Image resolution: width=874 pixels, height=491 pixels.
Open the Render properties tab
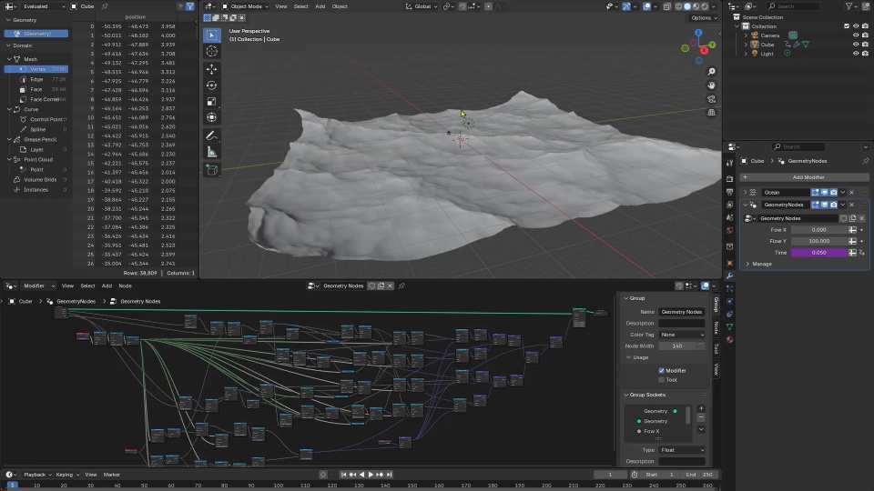tap(729, 179)
